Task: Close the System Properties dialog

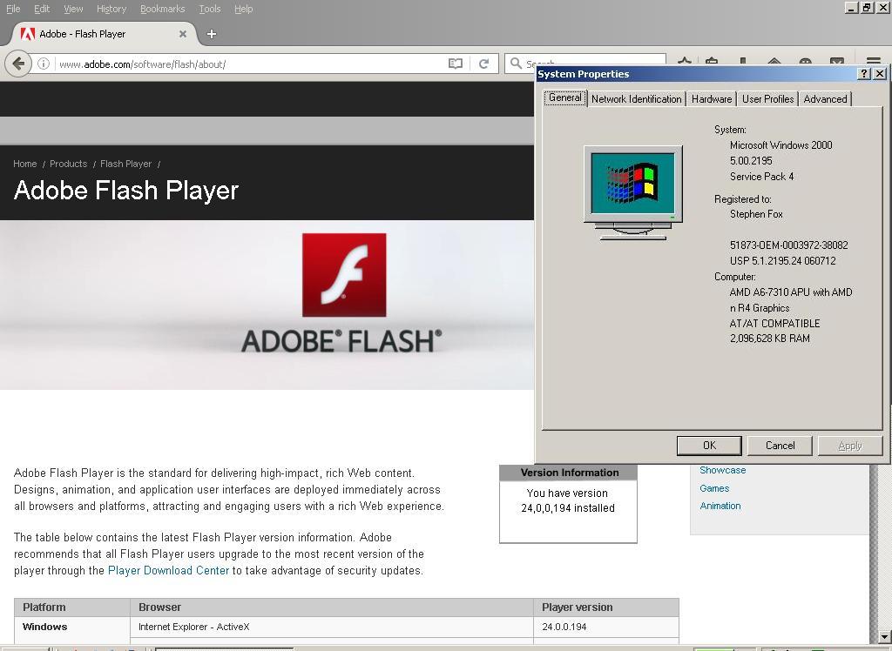Action: 879,74
